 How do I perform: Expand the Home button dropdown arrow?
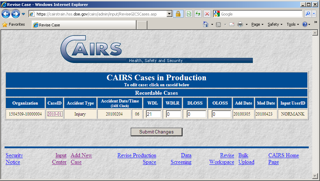pyautogui.click(x=212, y=25)
